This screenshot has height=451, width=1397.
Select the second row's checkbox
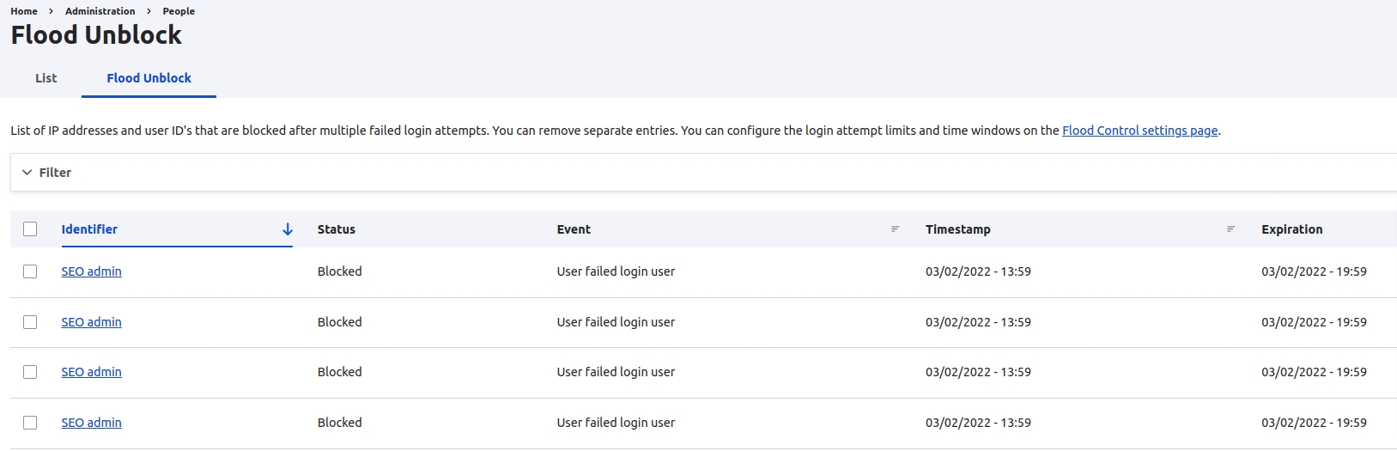click(x=30, y=322)
